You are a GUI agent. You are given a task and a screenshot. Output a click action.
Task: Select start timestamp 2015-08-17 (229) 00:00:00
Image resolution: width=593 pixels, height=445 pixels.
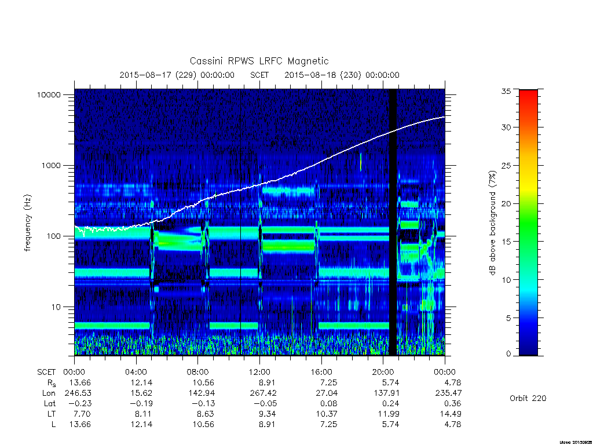pos(177,75)
